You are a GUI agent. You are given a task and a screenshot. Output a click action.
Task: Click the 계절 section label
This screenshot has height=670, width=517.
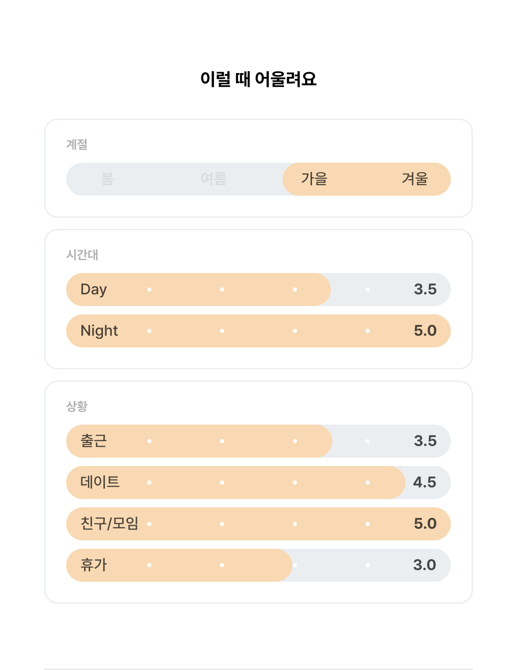77,145
